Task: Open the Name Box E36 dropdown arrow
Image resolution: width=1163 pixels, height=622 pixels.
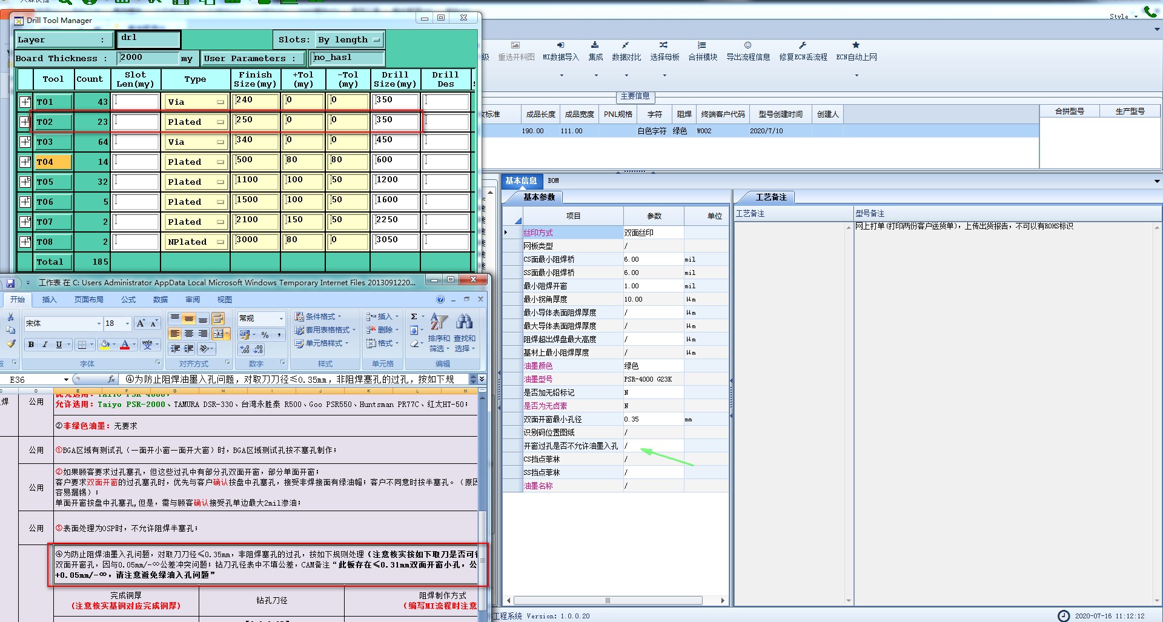Action: point(66,380)
